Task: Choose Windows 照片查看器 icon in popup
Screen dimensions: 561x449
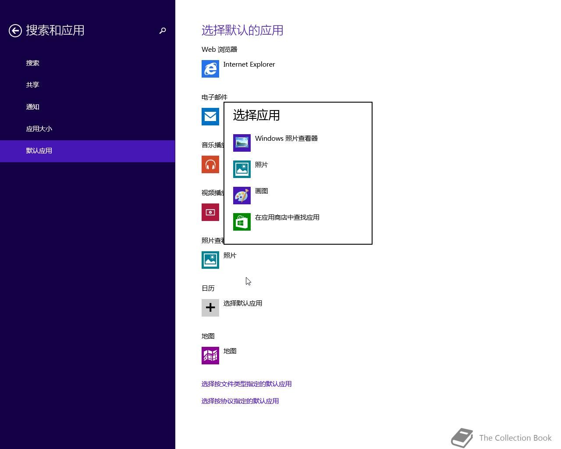Action: coord(242,143)
